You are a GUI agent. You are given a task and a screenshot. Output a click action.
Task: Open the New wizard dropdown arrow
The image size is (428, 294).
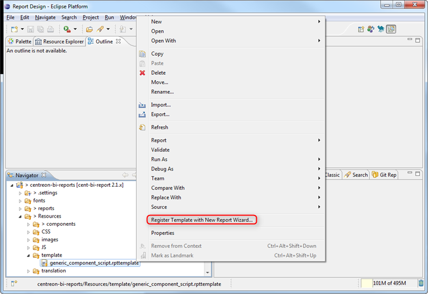pyautogui.click(x=22, y=29)
